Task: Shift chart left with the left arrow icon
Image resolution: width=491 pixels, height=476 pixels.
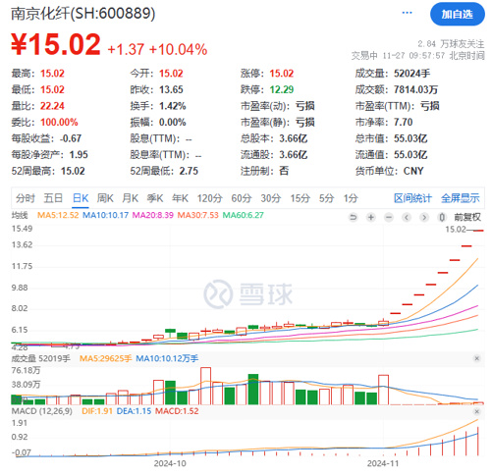Action: tap(407, 217)
